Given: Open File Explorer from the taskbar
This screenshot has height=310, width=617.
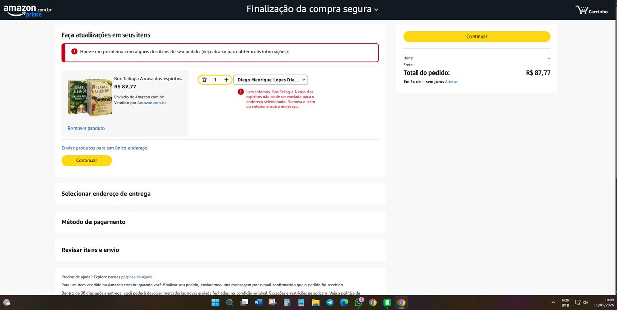Looking at the screenshot, I should [316, 302].
